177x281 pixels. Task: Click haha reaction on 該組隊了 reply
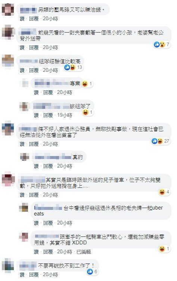click(88, 112)
